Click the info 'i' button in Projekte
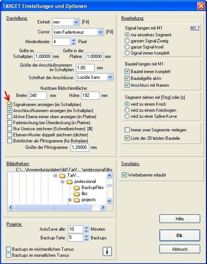Screen dimensions: 207x264 pyautogui.click(x=107, y=251)
